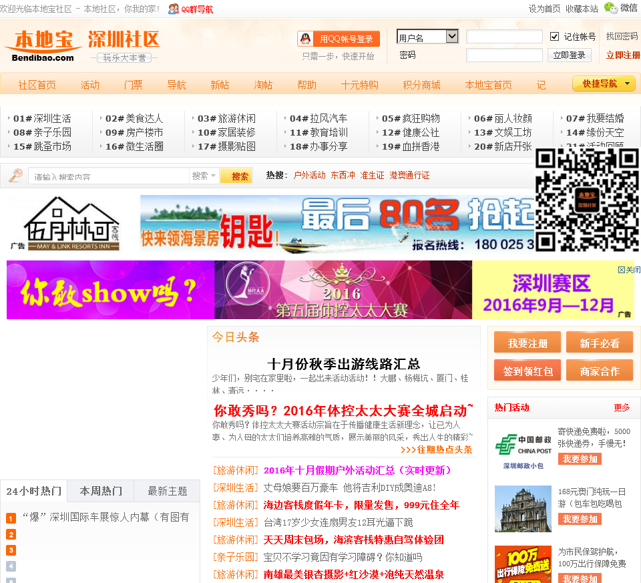Click the 我要注册 button
641x583 pixels.
click(x=527, y=343)
